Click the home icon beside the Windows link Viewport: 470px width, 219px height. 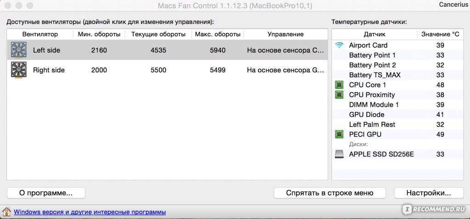point(6,212)
